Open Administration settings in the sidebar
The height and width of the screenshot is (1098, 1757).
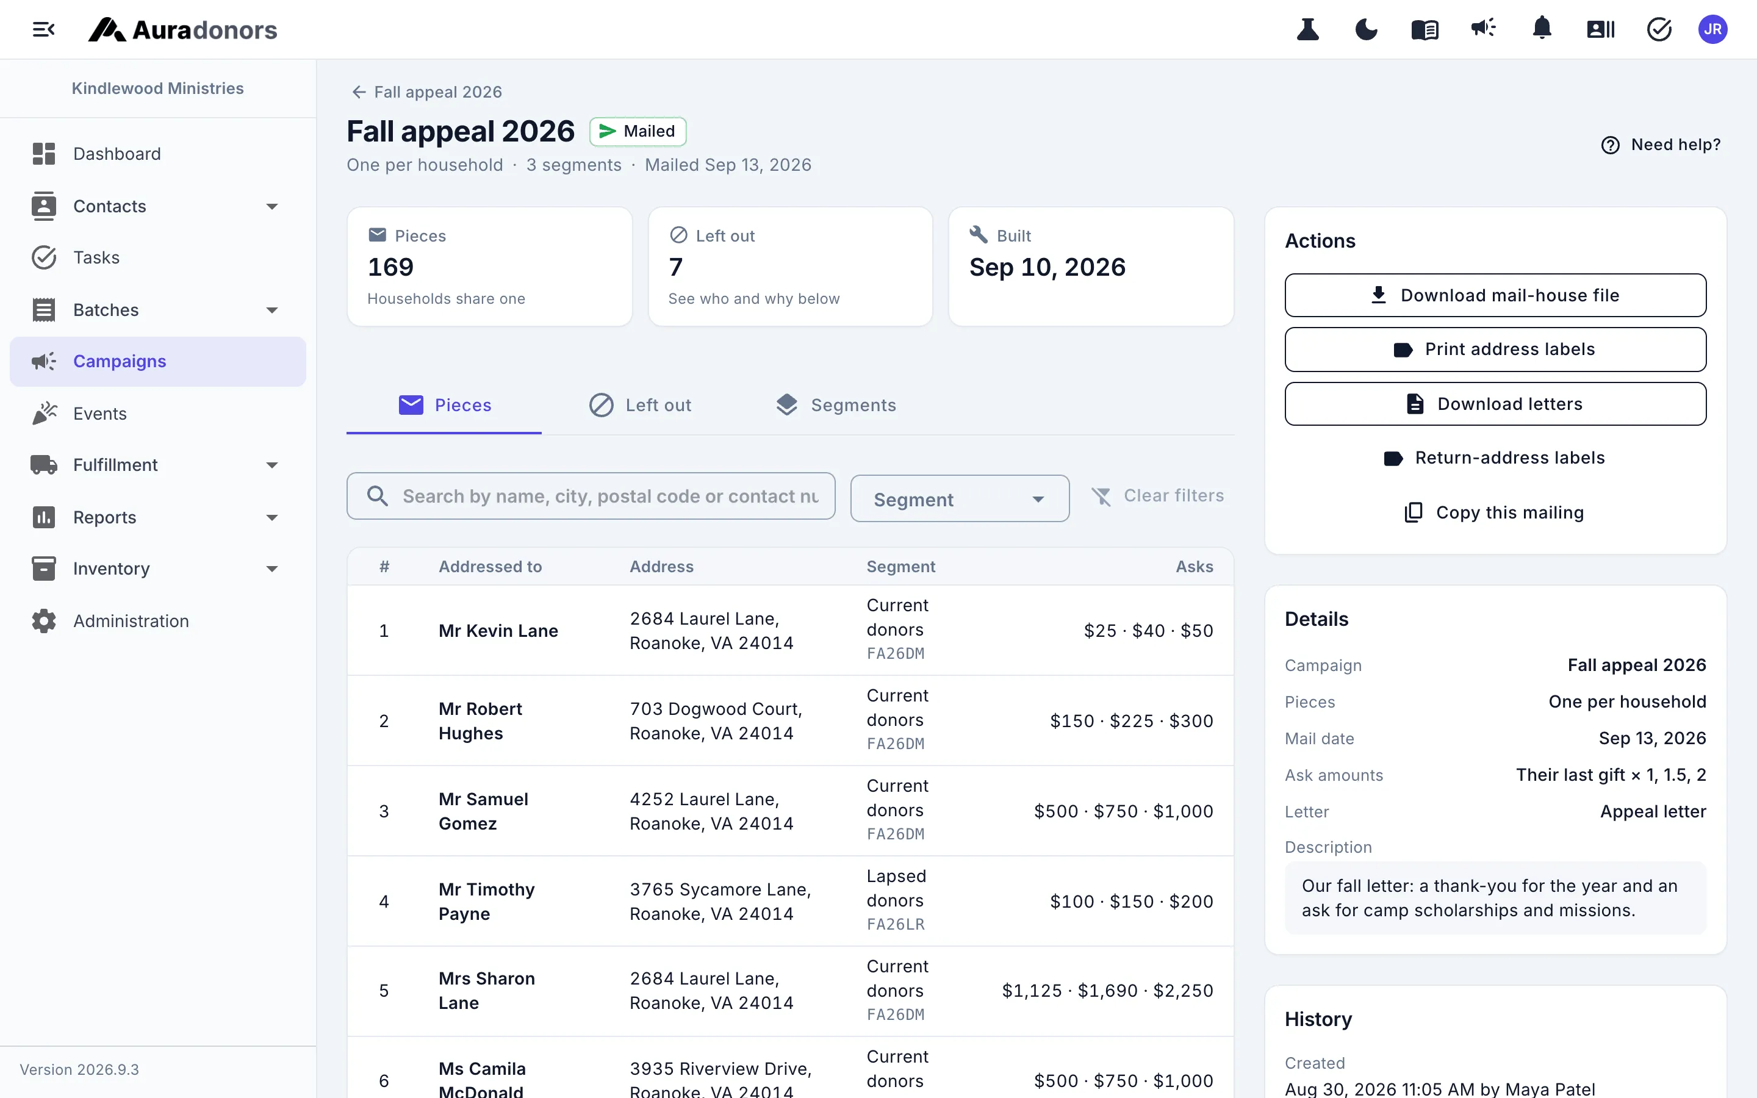click(x=157, y=621)
